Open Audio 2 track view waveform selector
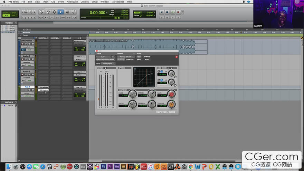Viewport: 304px width, 171px height. point(28,77)
